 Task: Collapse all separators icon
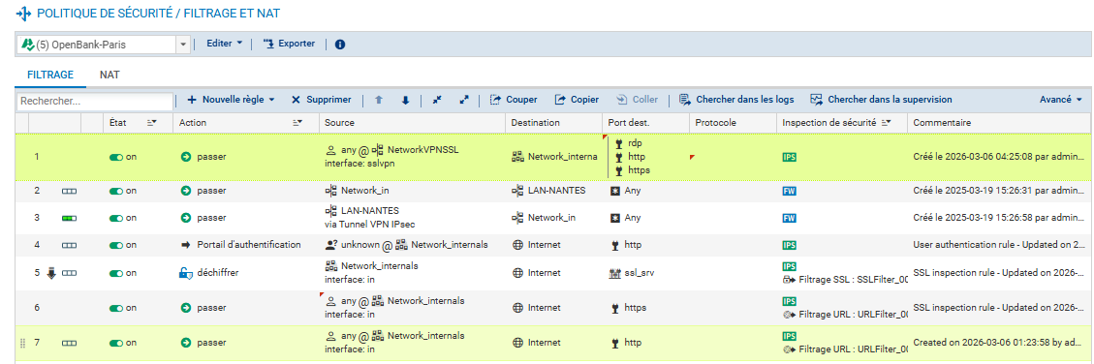pos(437,100)
